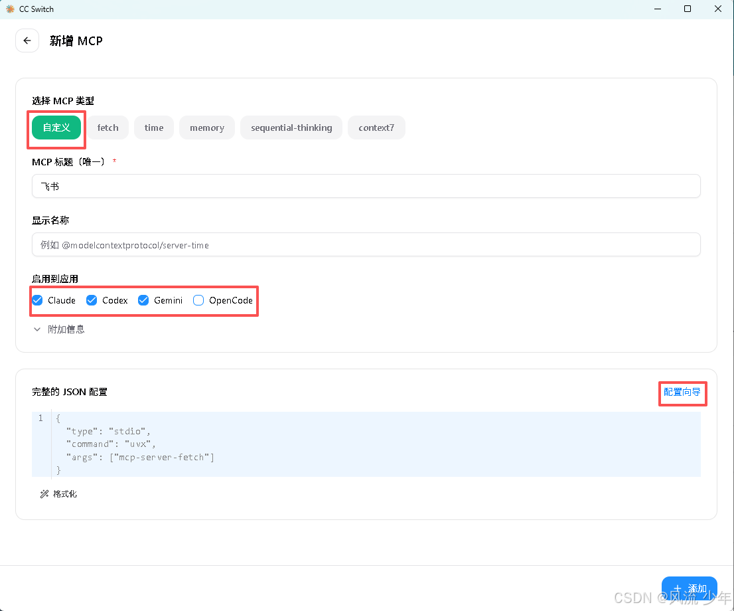This screenshot has width=734, height=611.
Task: Uncheck the Gemini checkbox
Action: 143,300
